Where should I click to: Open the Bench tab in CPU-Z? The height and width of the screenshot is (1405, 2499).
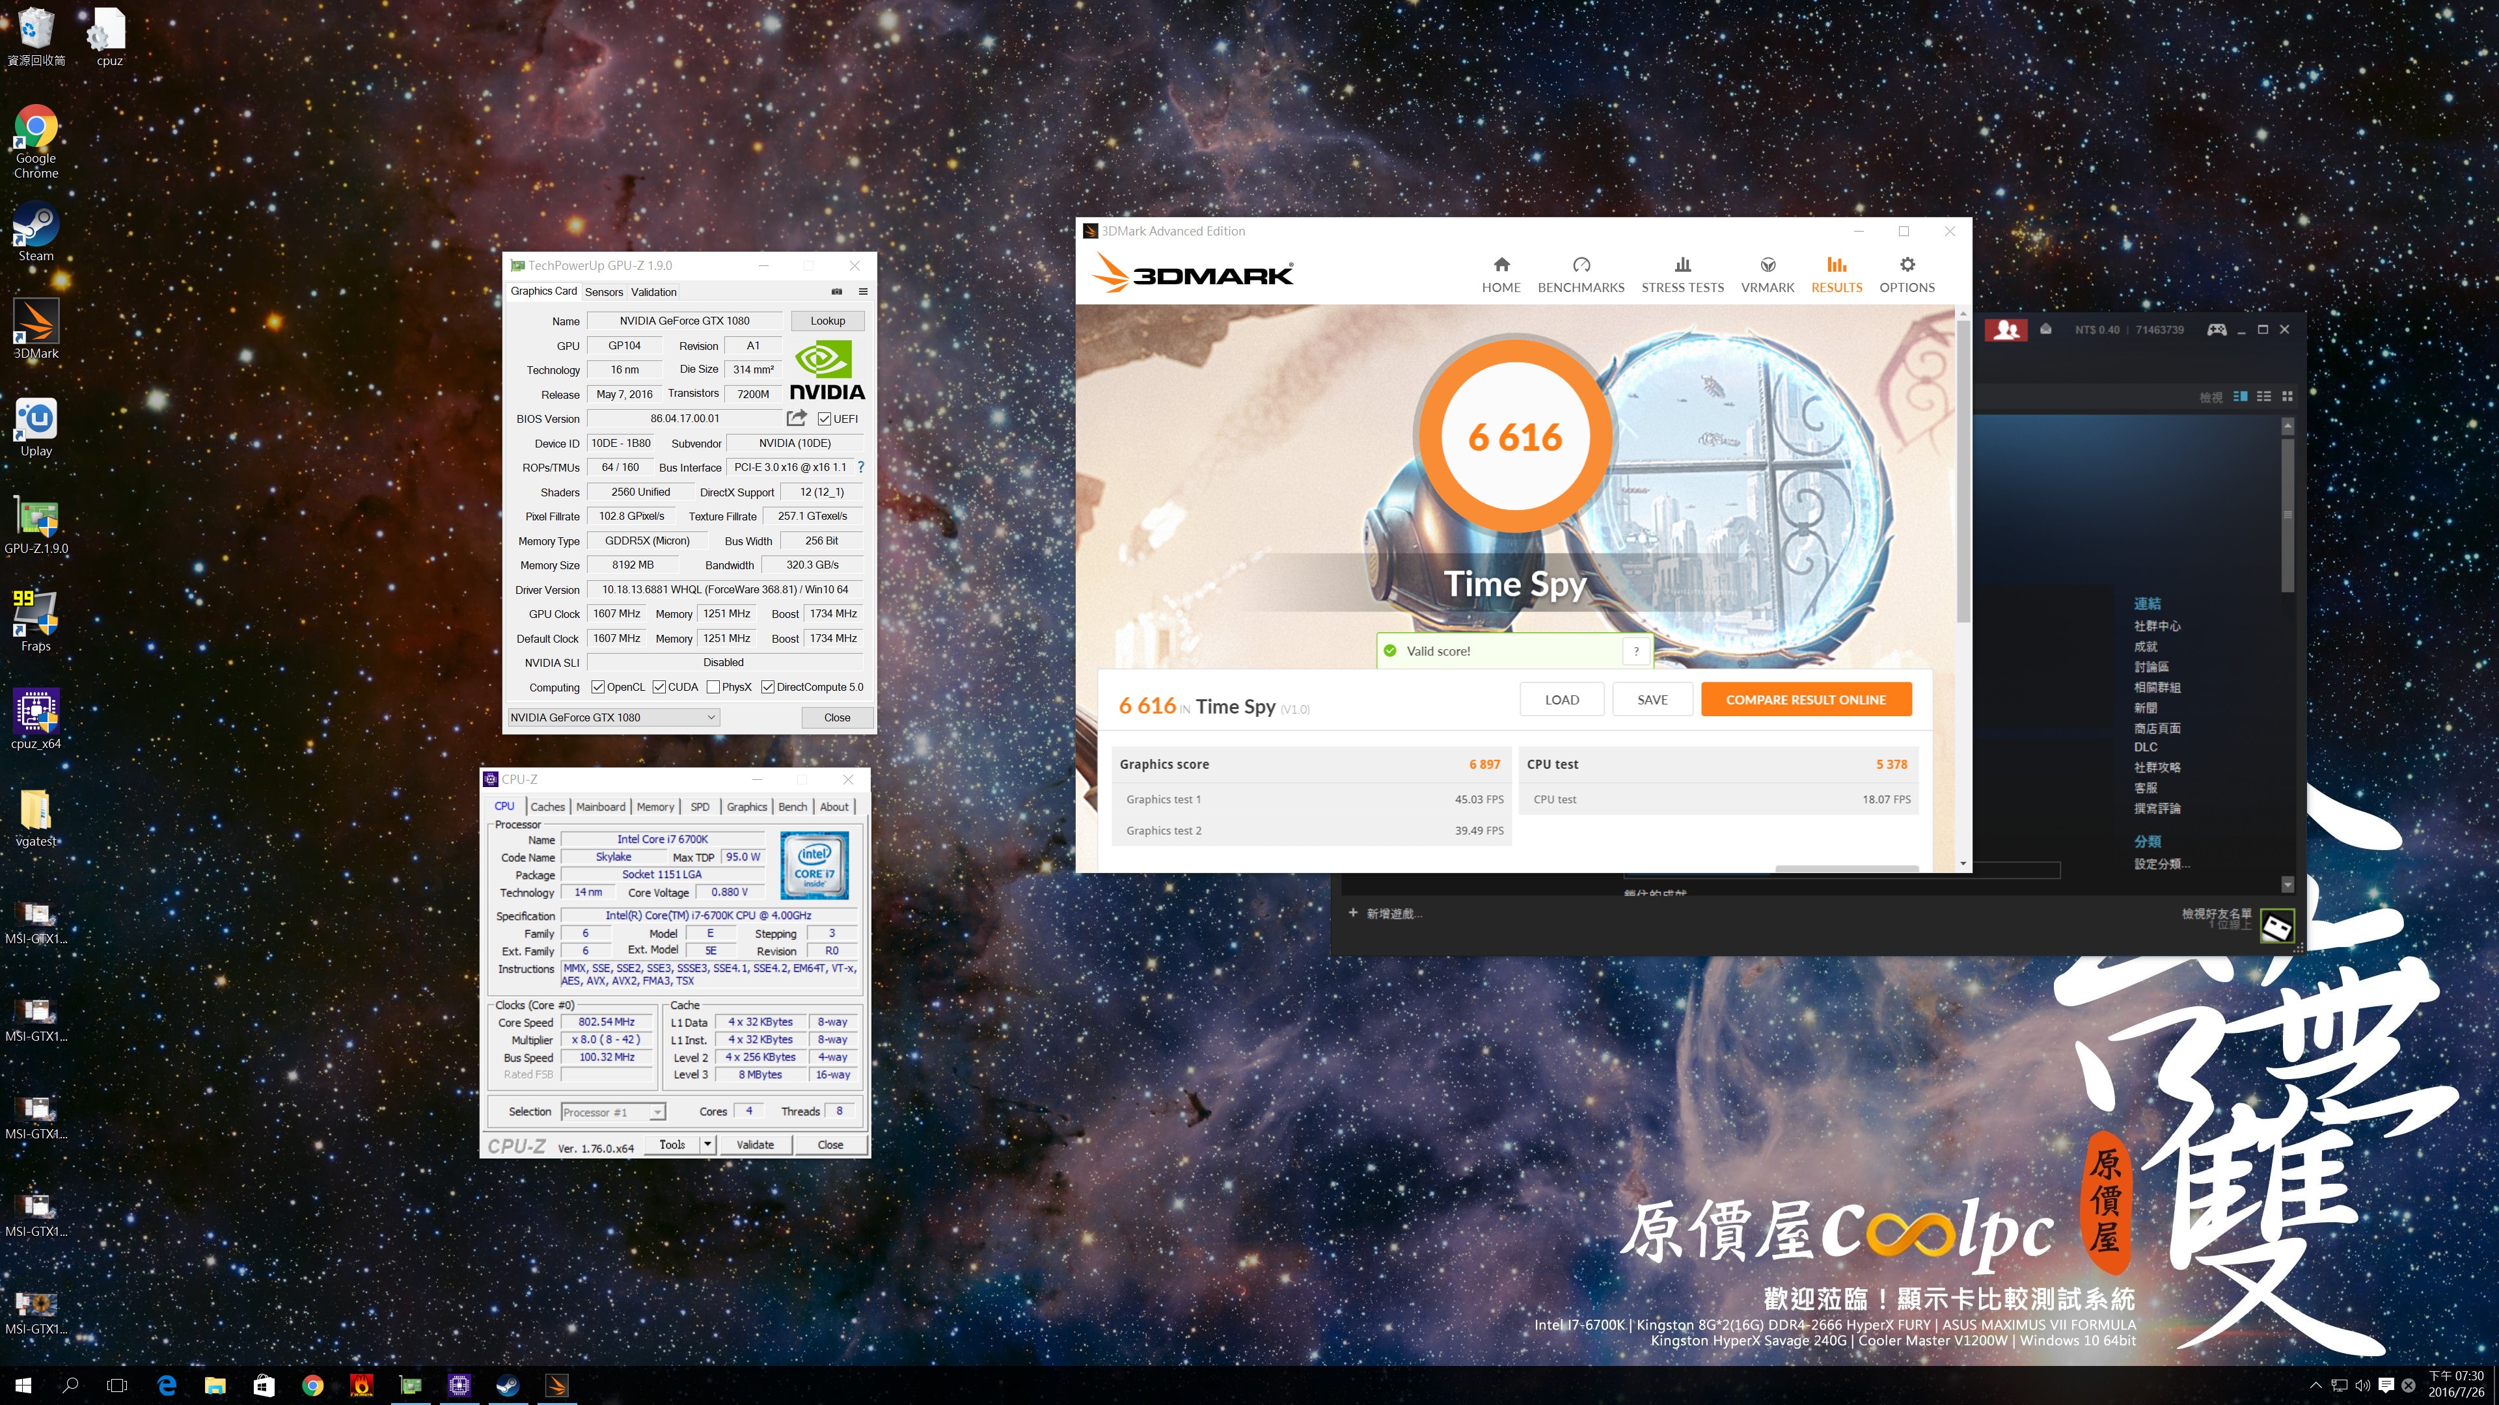pyautogui.click(x=793, y=807)
